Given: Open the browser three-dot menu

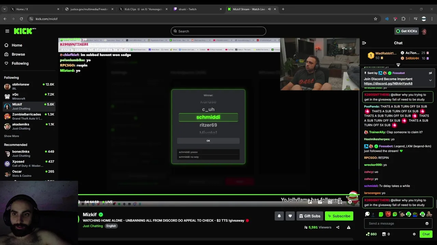Looking at the screenshot, I should [432, 19].
